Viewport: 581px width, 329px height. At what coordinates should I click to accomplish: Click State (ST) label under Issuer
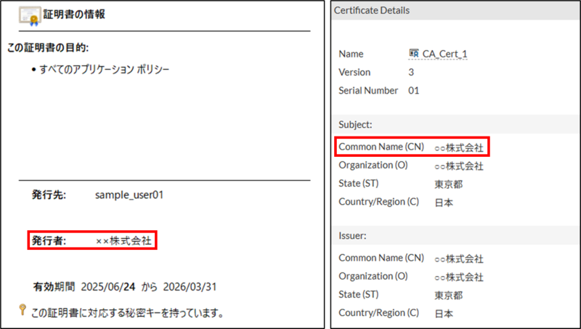click(x=359, y=295)
